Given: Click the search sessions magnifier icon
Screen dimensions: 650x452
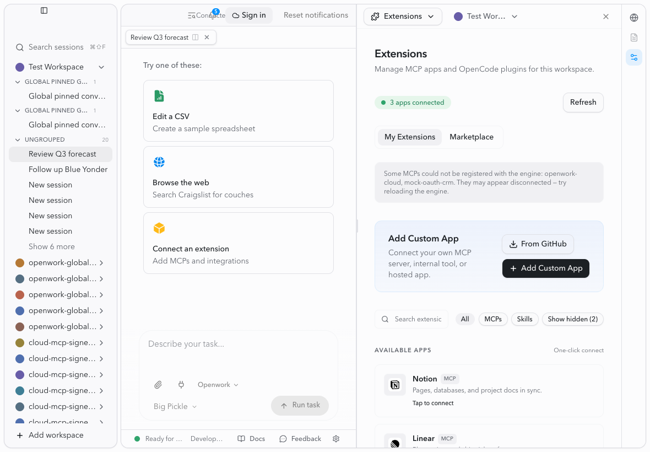Looking at the screenshot, I should click(x=19, y=47).
